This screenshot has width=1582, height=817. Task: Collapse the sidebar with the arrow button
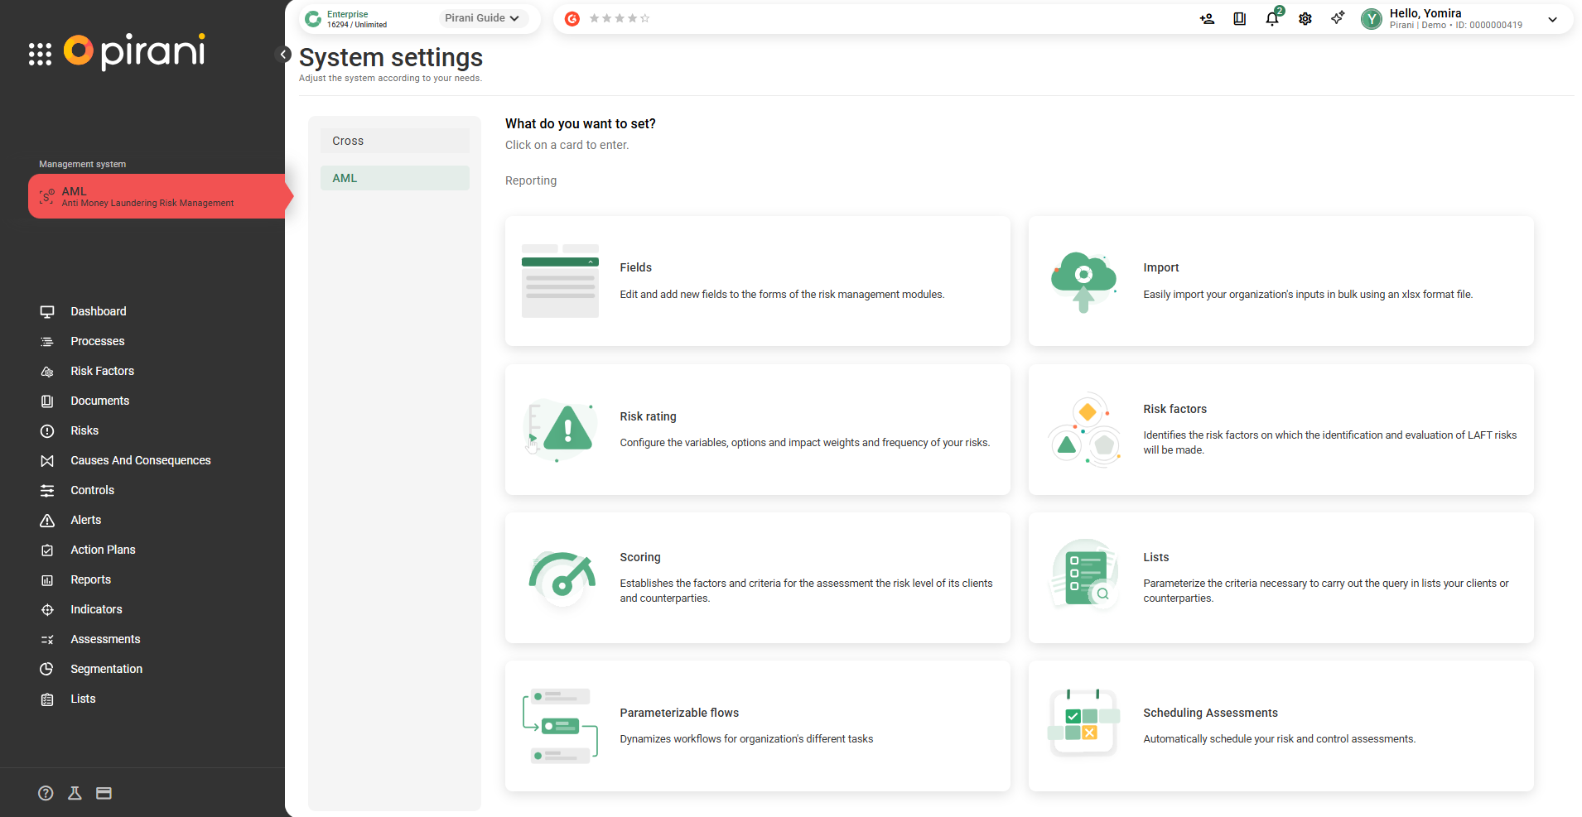point(283,55)
